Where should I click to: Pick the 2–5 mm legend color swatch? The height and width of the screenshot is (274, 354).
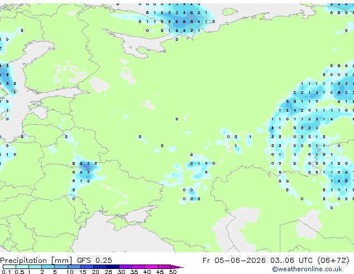coord(48,267)
